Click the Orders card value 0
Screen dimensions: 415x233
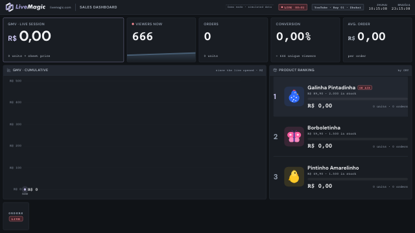coord(207,36)
